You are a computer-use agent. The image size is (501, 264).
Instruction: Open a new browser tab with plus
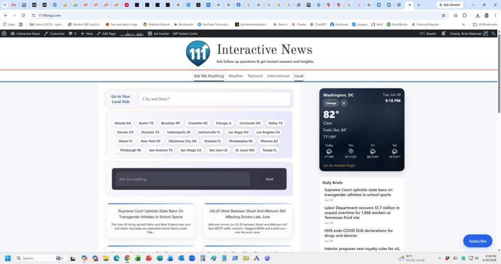point(419,5)
